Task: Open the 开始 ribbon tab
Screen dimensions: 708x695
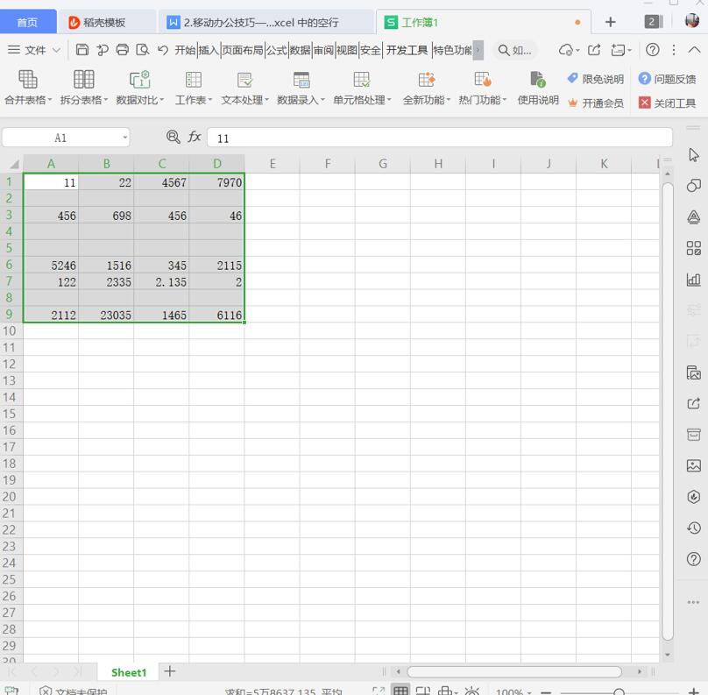Action: pyautogui.click(x=185, y=50)
